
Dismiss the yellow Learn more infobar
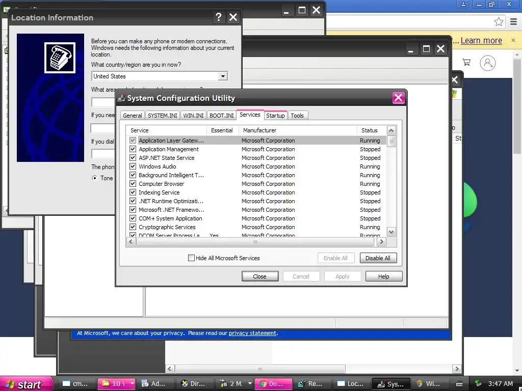(x=513, y=40)
